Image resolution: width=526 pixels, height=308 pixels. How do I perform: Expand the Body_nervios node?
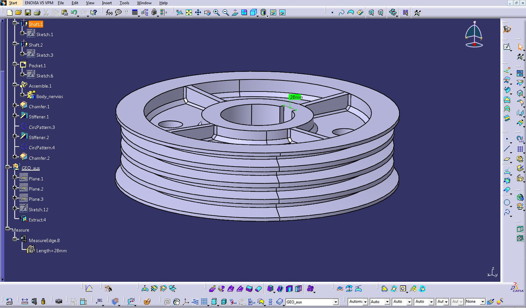pos(22,95)
